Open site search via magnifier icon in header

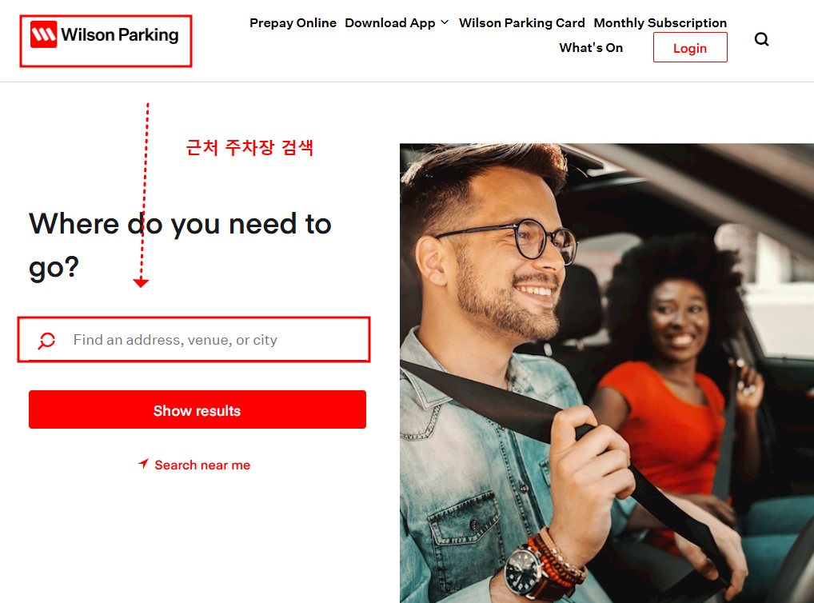[x=761, y=39]
